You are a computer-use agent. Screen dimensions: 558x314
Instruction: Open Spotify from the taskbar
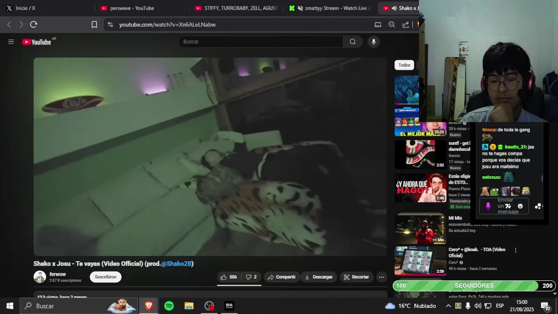pyautogui.click(x=169, y=306)
